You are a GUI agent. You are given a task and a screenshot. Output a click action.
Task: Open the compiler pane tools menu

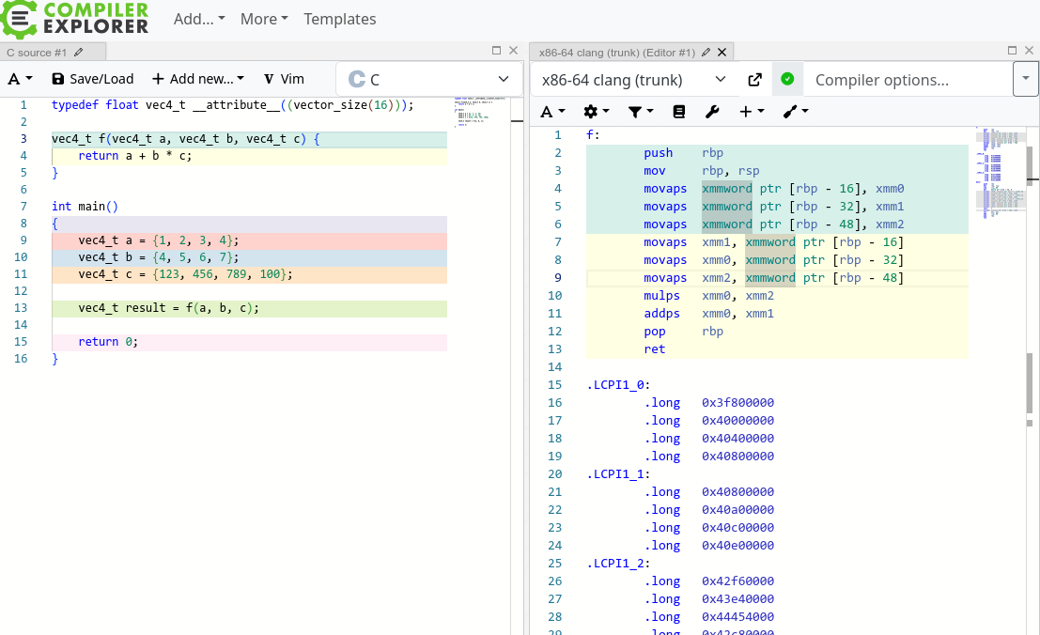pyautogui.click(x=796, y=112)
